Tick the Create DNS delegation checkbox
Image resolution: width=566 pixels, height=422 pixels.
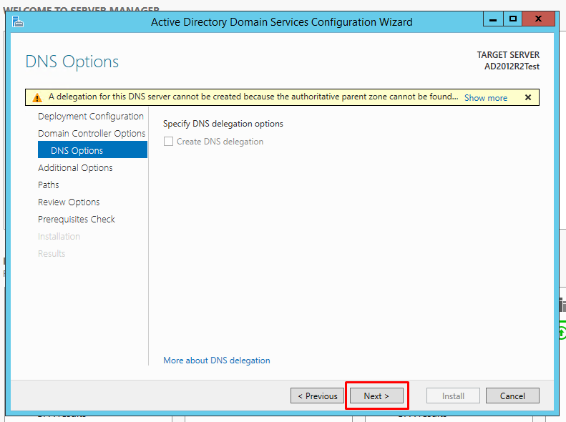point(168,142)
